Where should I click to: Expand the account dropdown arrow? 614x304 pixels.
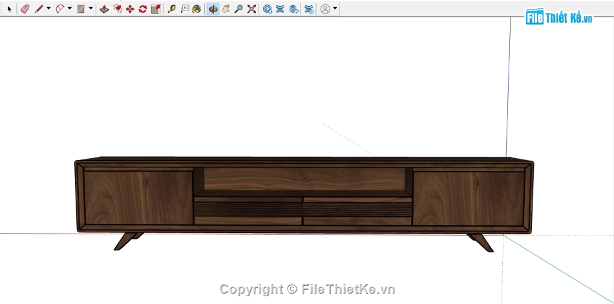point(335,8)
